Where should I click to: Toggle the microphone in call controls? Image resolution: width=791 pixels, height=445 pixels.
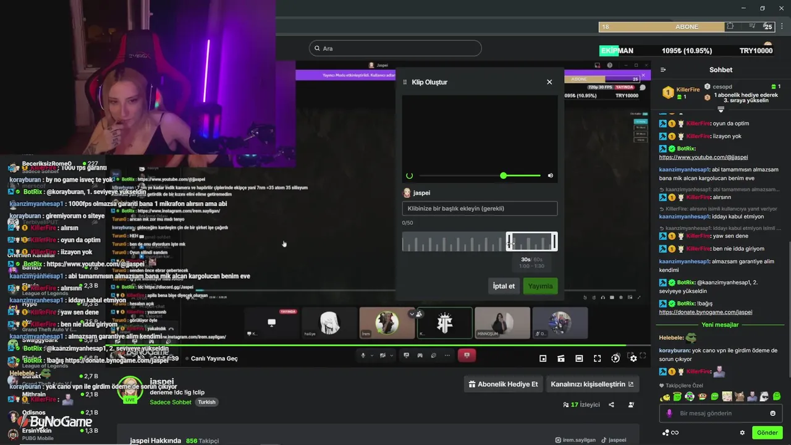click(x=363, y=355)
